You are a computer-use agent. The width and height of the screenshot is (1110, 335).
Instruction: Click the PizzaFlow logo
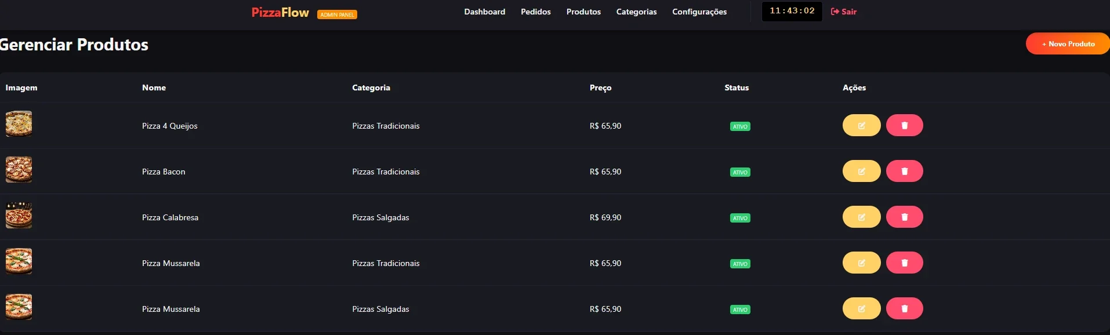tap(280, 12)
